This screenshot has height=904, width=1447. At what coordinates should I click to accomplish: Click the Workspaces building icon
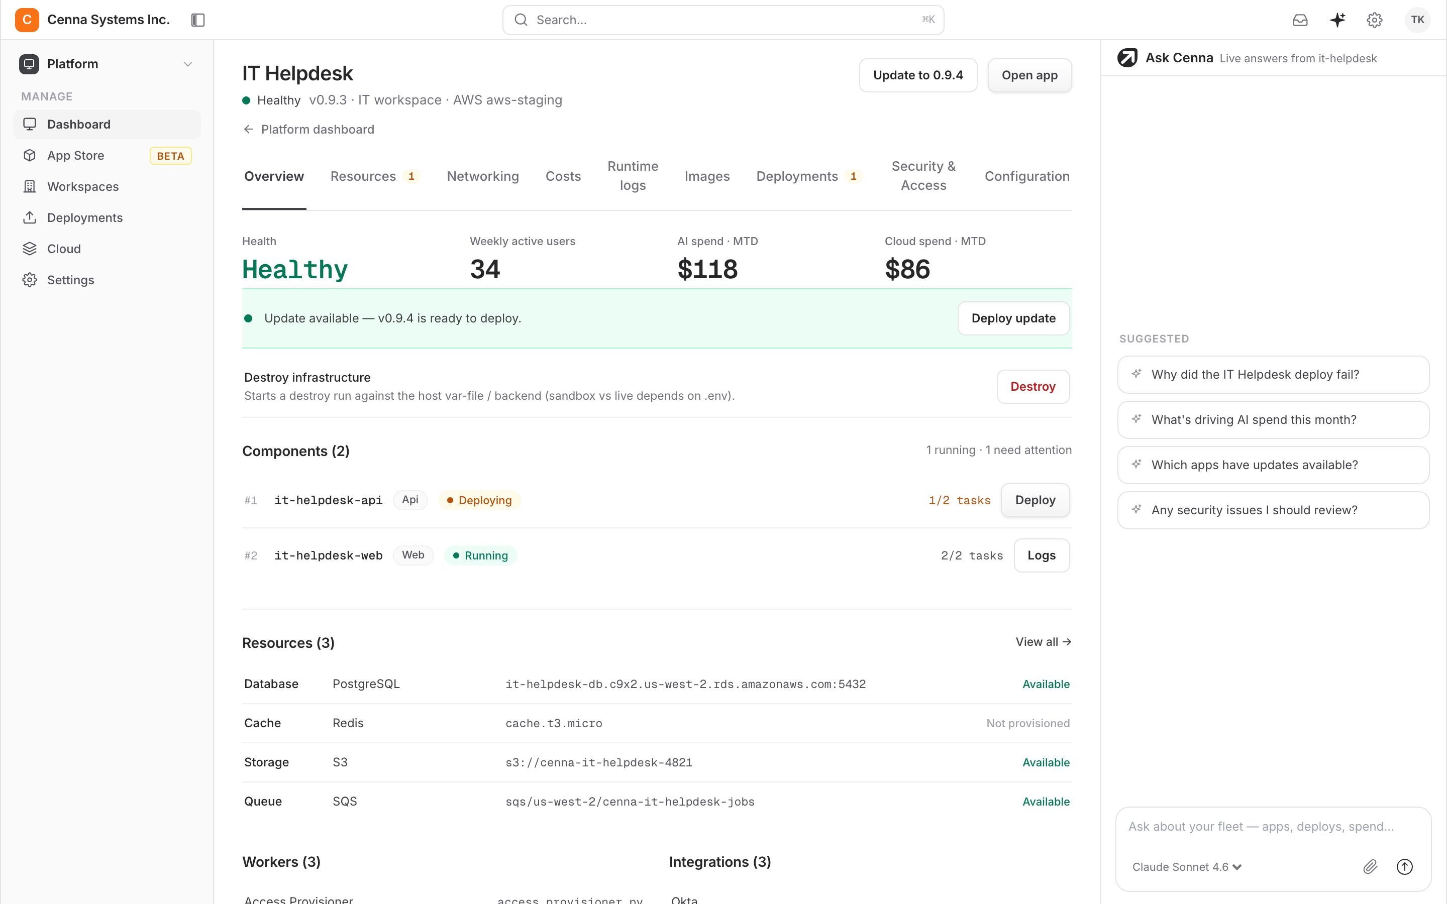(29, 186)
